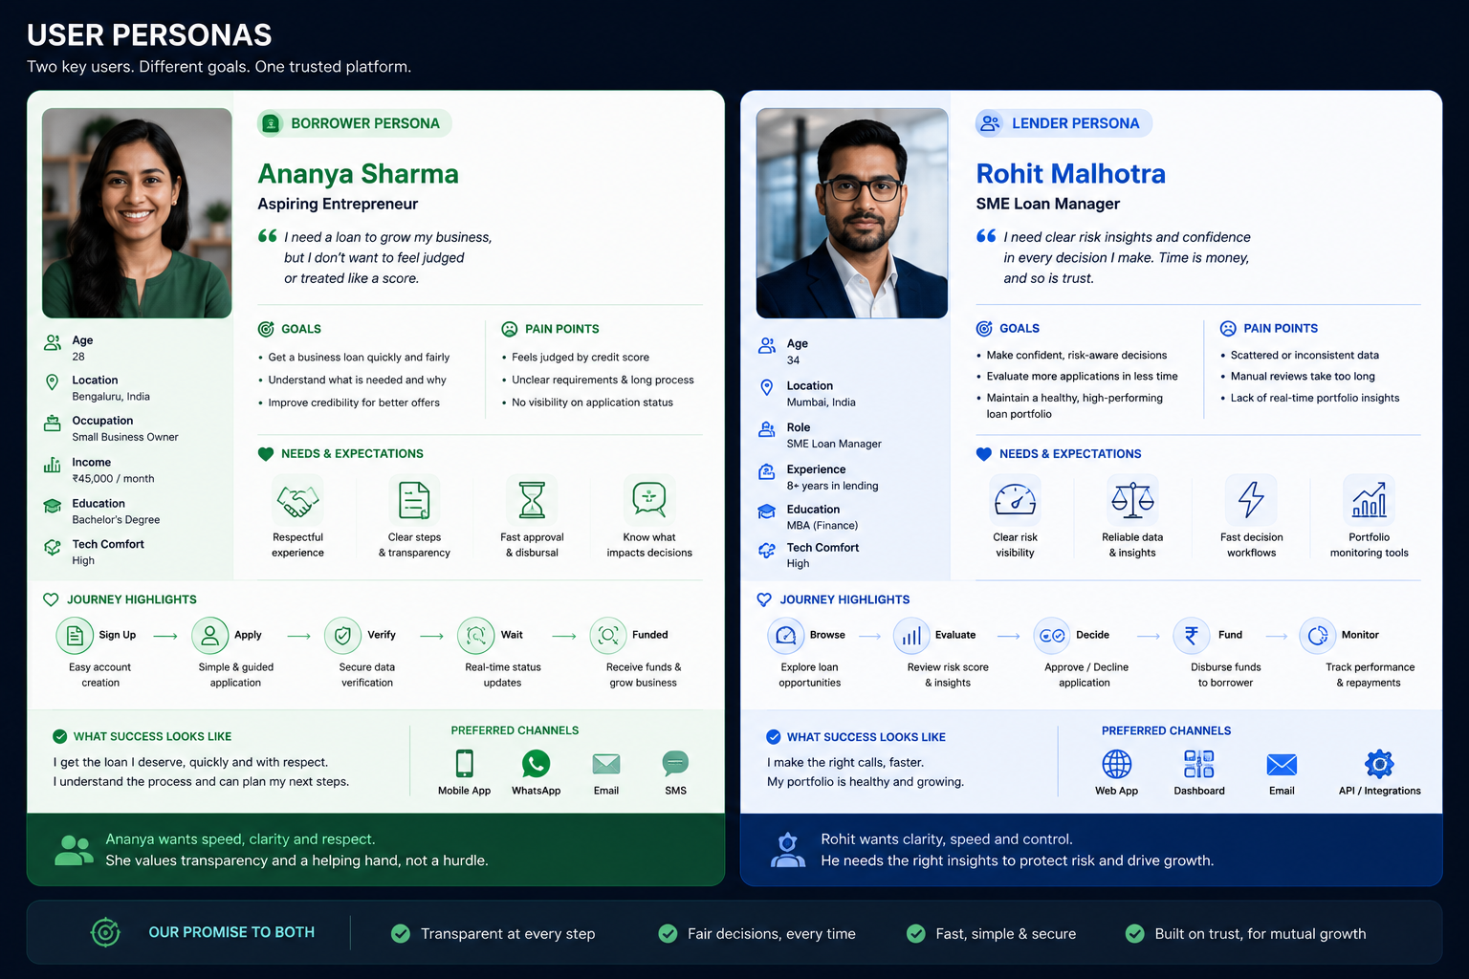The image size is (1469, 979).
Task: Click the USER PERSONAS page title
Action: [x=149, y=35]
